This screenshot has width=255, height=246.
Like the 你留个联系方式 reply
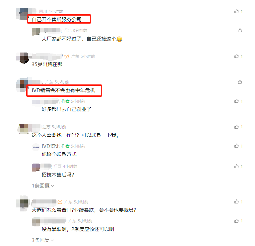pyautogui.click(x=236, y=146)
